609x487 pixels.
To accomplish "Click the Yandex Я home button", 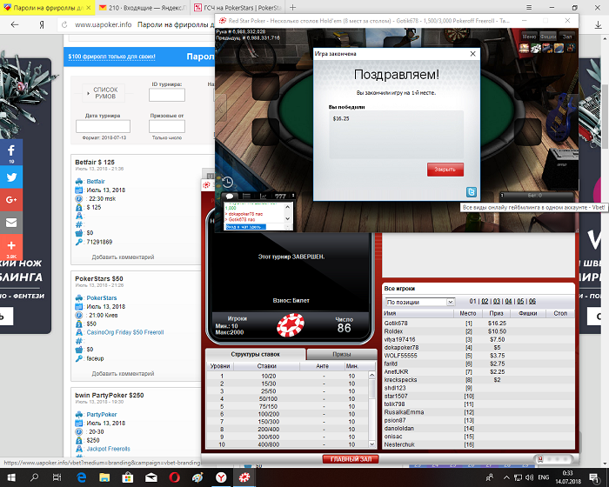I will 42,24.
